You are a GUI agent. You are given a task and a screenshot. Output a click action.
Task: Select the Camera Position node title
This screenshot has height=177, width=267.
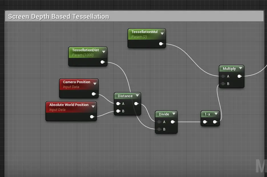point(76,82)
